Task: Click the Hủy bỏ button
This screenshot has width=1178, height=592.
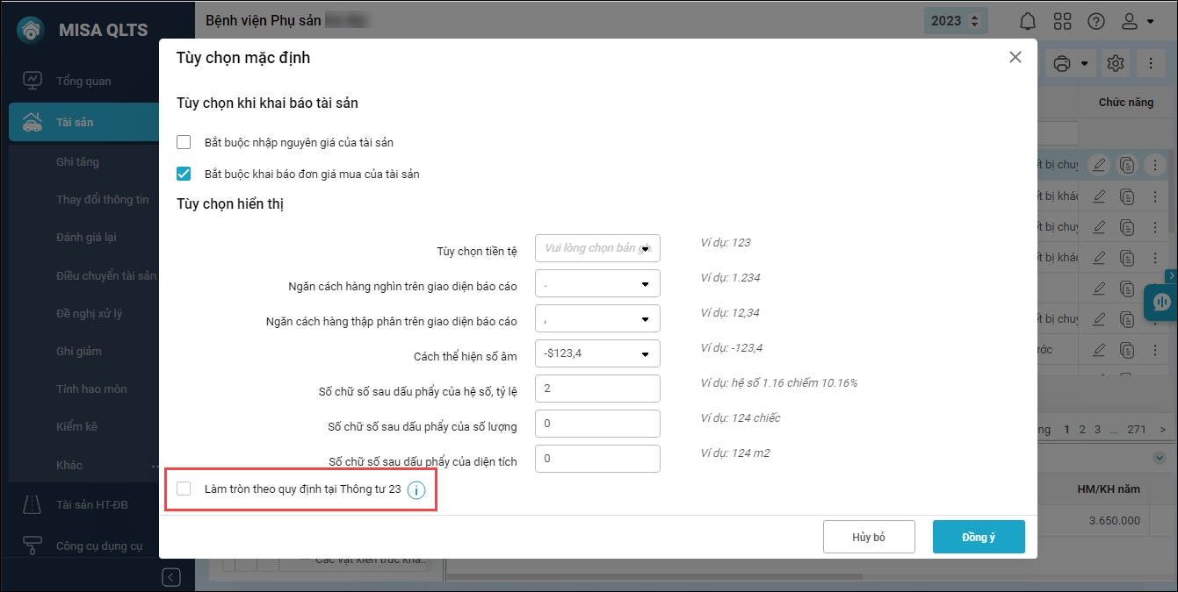Action: [869, 537]
